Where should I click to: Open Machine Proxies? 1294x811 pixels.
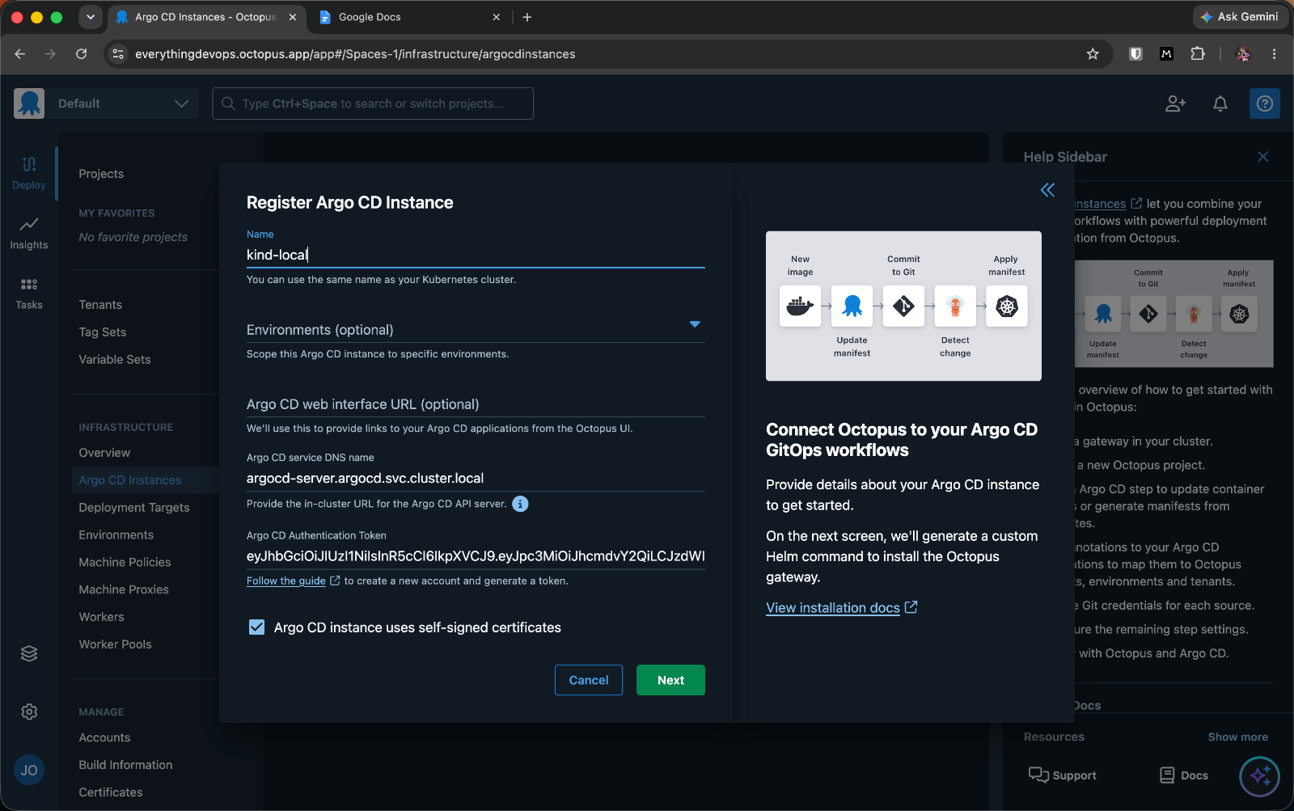click(x=124, y=590)
